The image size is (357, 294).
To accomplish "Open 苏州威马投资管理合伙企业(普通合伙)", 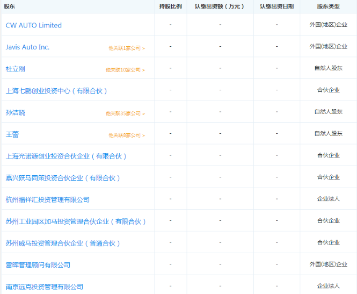I will click(63, 243).
